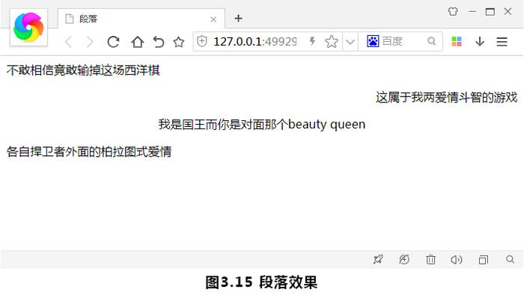Click text 各自捍卫者外面的柏拉图式爱情
Screen dimensions: 524x295
89,152
